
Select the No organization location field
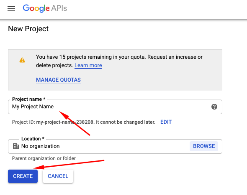[115, 146]
